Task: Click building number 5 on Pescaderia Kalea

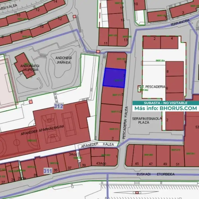Action: (x=122, y=94)
